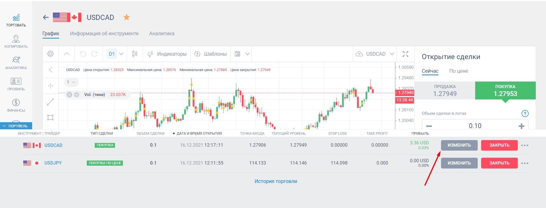
Task: Open История торговли link
Action: (276, 181)
